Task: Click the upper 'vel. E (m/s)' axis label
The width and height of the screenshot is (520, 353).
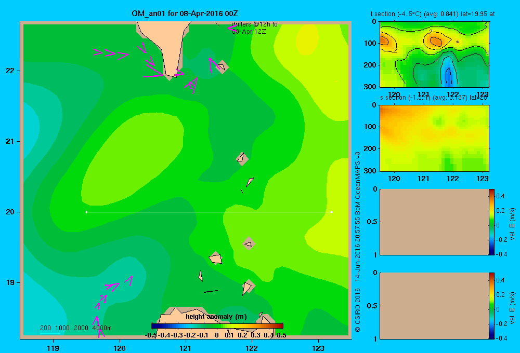Action: 513,224
